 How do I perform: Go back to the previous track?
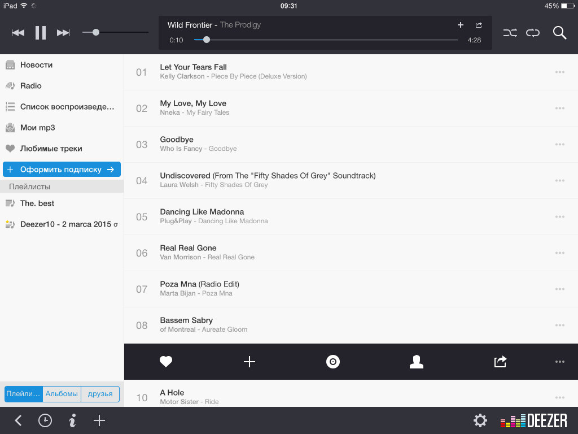(18, 33)
